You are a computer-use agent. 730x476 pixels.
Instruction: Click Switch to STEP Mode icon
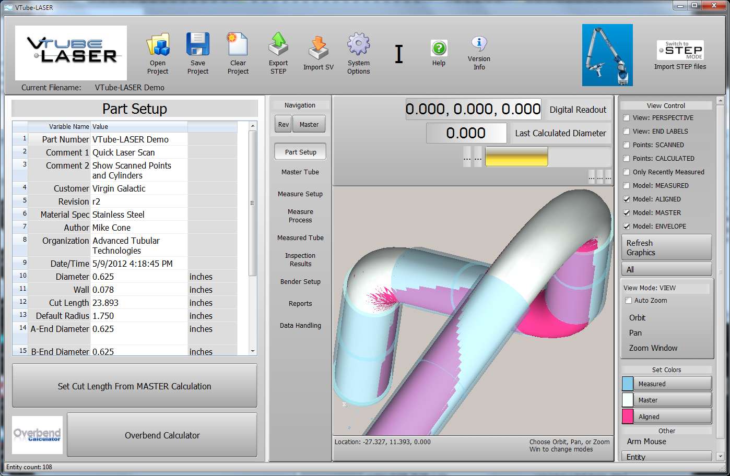point(680,50)
